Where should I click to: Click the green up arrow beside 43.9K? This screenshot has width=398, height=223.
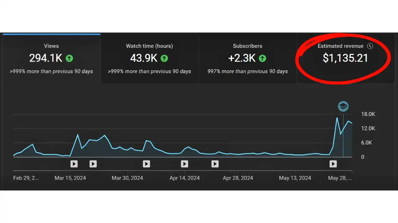(x=164, y=58)
